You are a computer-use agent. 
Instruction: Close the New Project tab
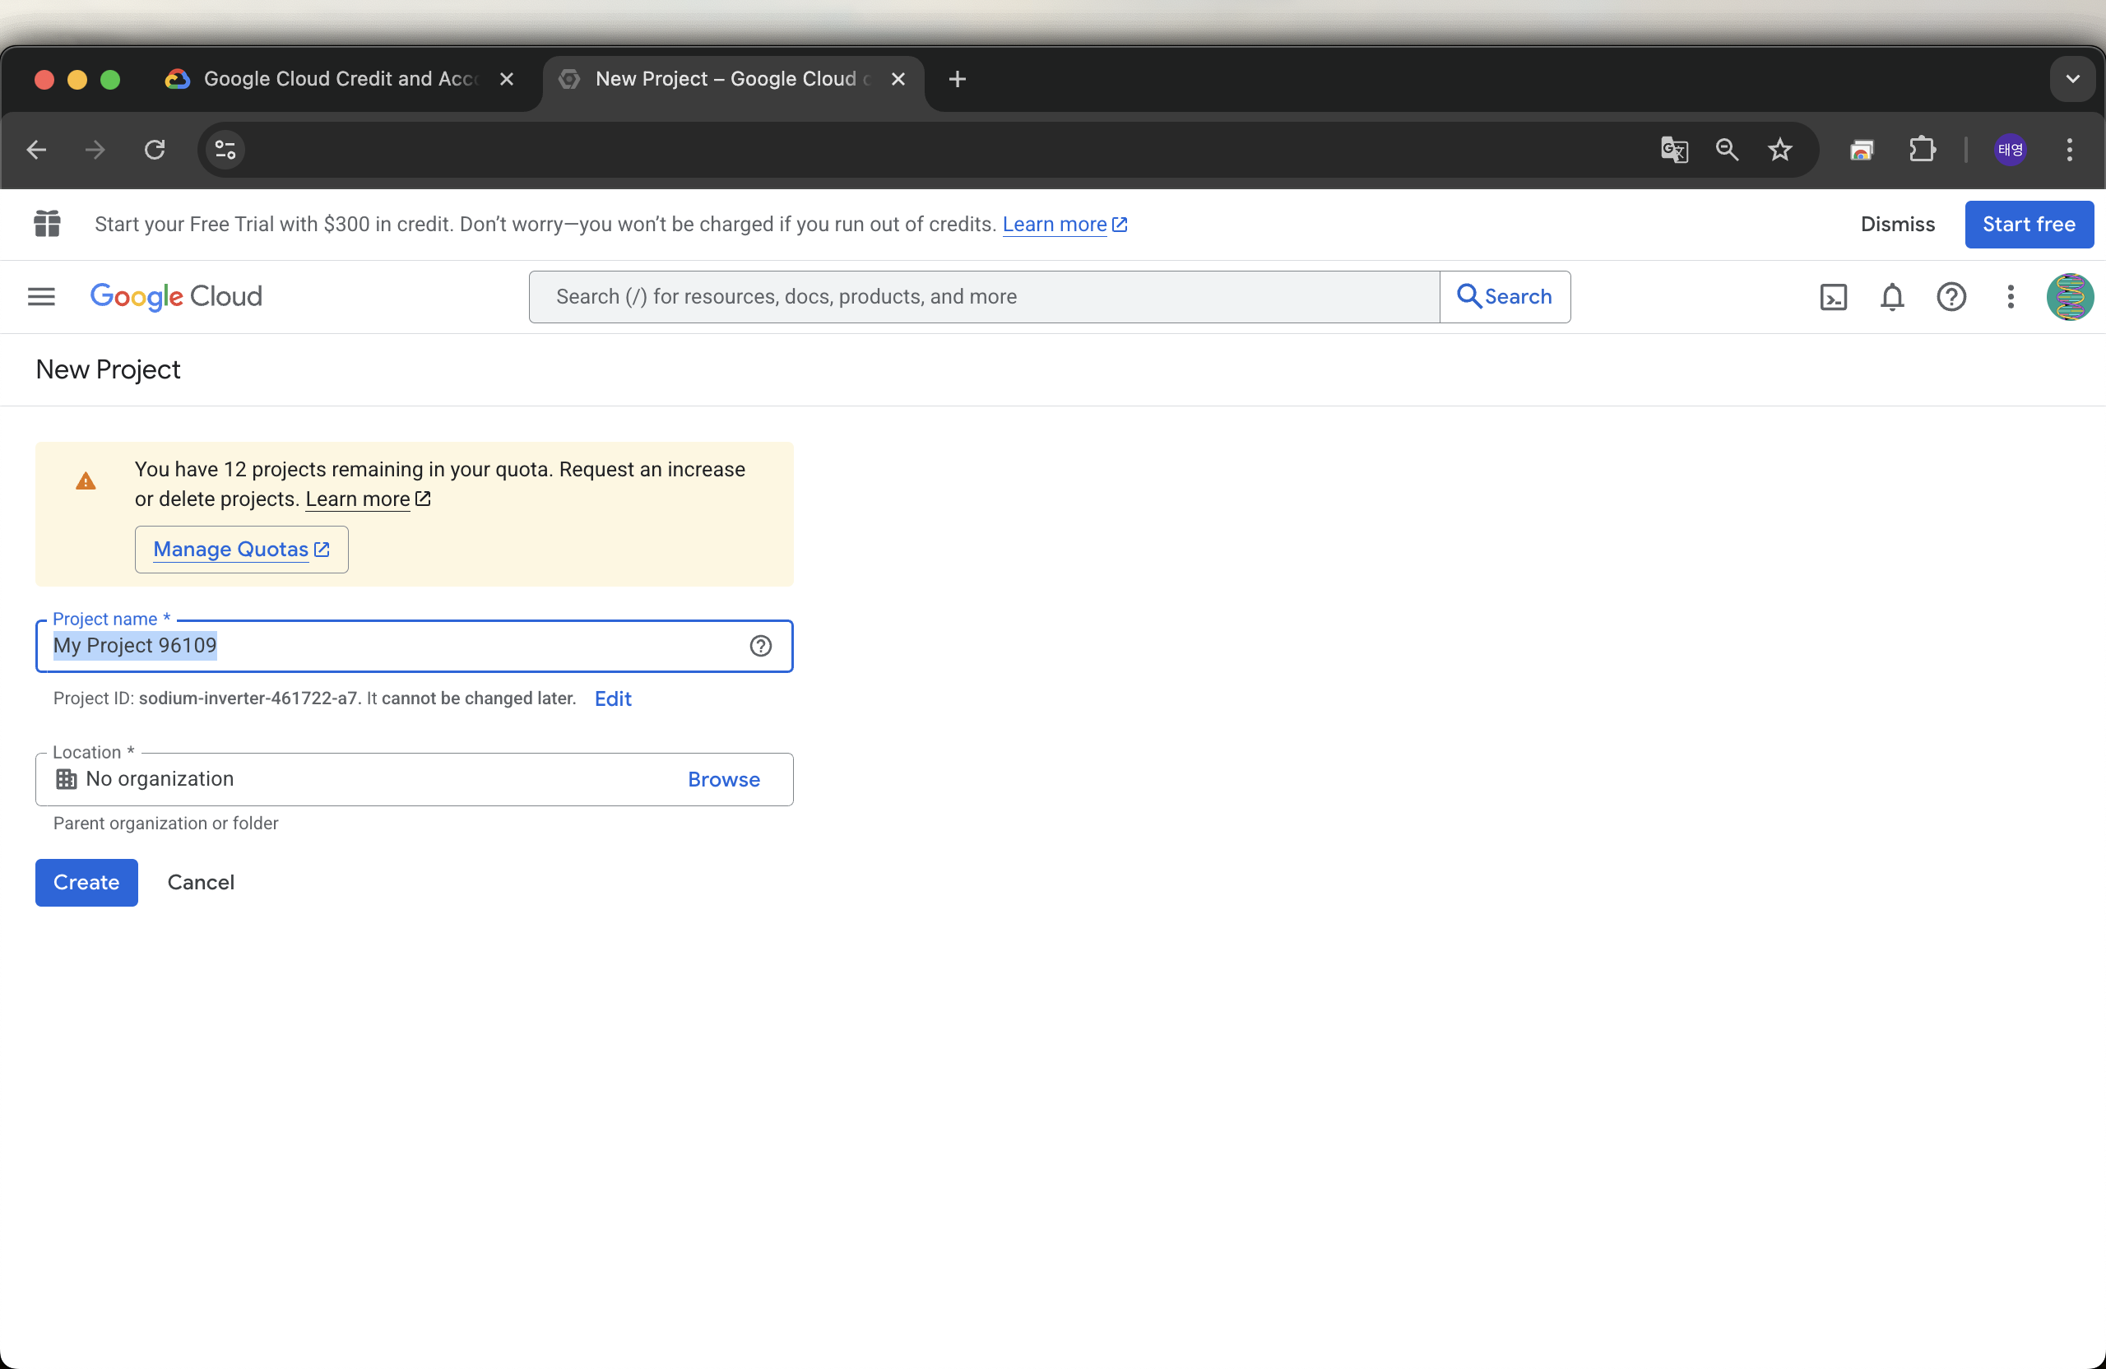pos(898,79)
